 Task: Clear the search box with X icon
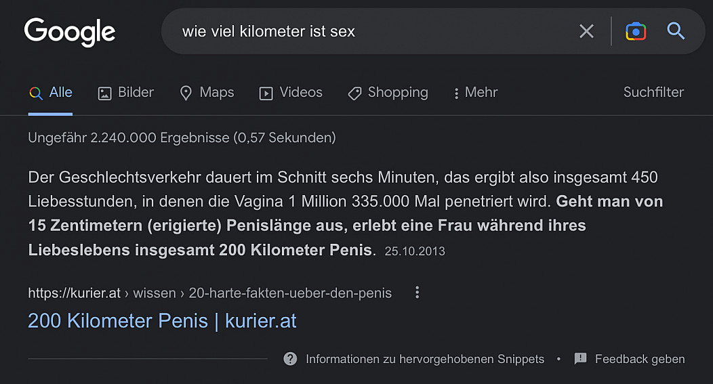click(586, 31)
